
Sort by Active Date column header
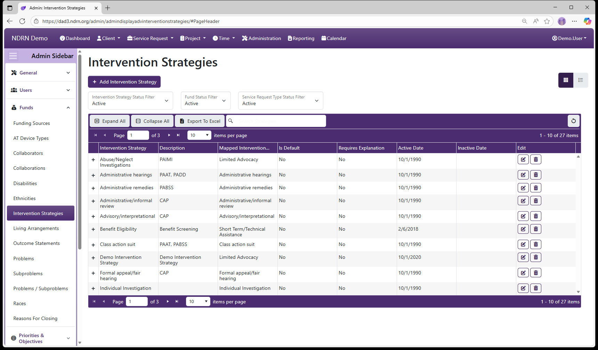click(x=426, y=148)
